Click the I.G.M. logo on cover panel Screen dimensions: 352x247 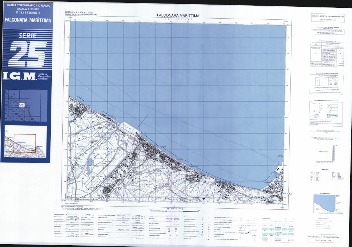tap(19, 76)
